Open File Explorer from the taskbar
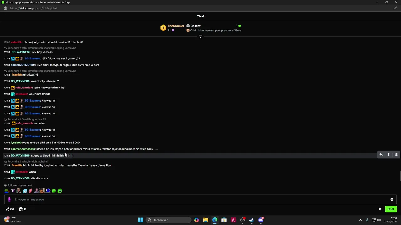The image size is (401, 225). [x=206, y=220]
